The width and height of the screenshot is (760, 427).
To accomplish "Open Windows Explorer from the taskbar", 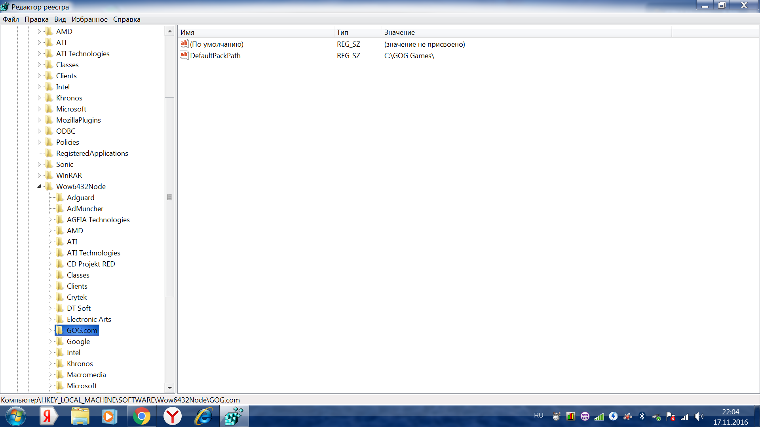I will click(80, 416).
